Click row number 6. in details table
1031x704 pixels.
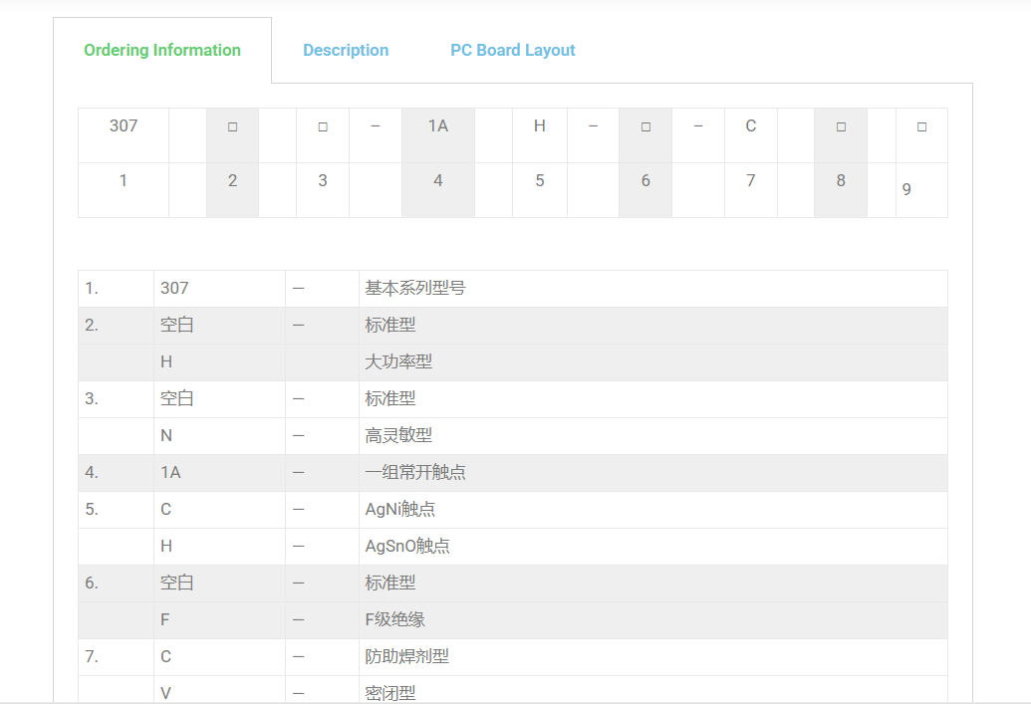[92, 583]
